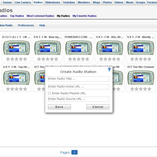
Task: Rate SKY.FM 80s radio using stars
Action: (x=110, y=59)
